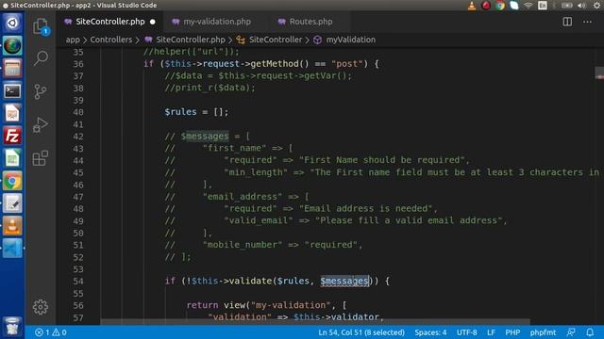Open volume indicator in top panel
Image resolution: width=604 pixels, height=339 pixels.
tap(581, 6)
